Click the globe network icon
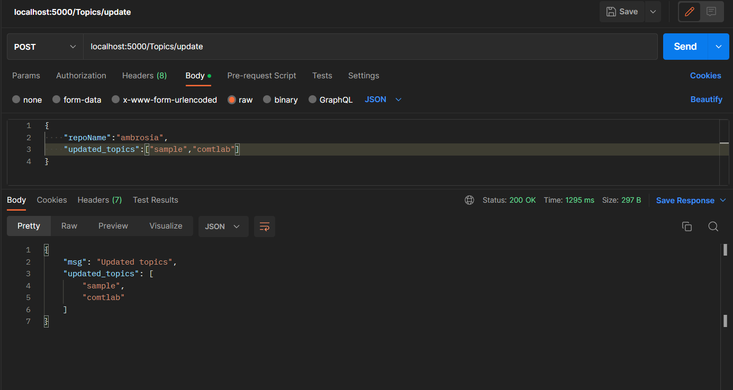The height and width of the screenshot is (390, 733). pos(469,200)
